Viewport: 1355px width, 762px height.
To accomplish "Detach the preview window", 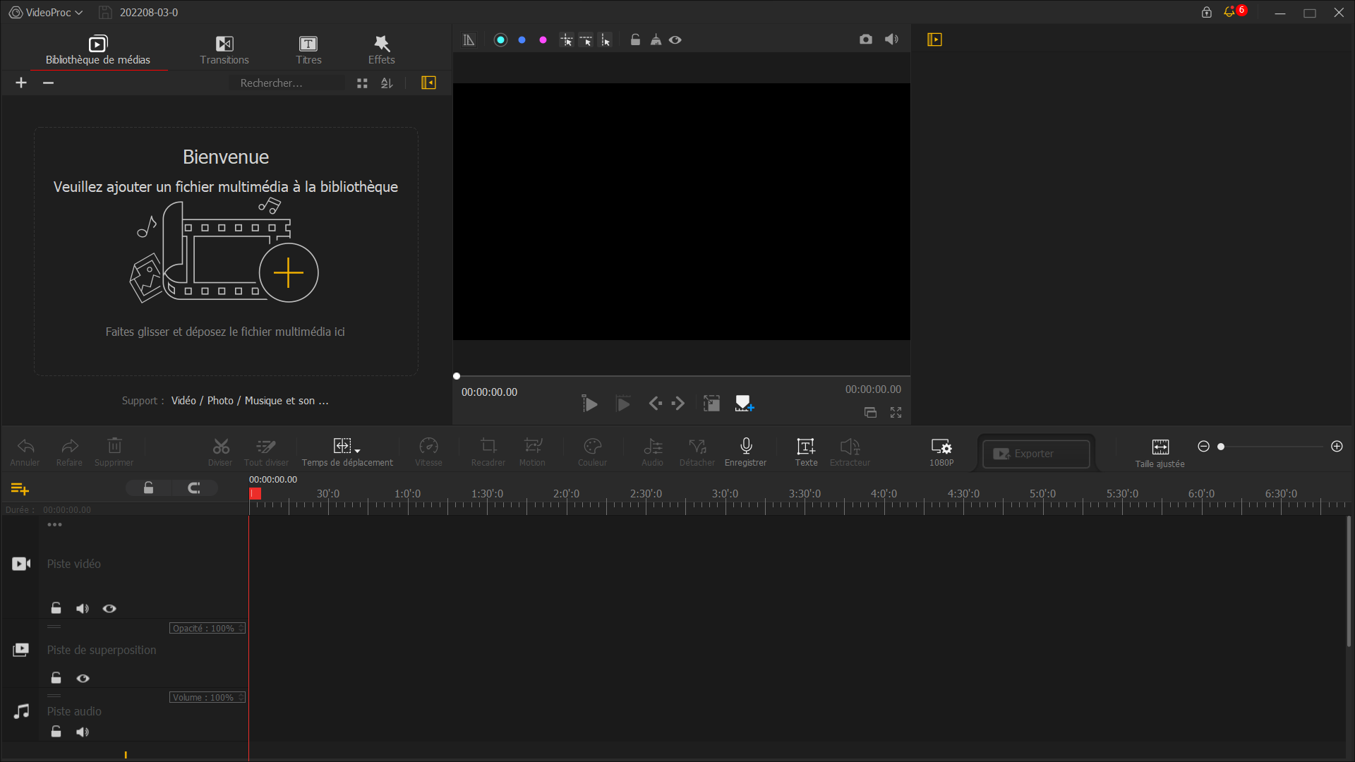I will point(871,413).
